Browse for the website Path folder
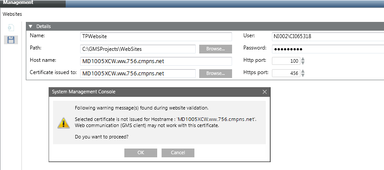This screenshot has width=384, height=170. click(x=215, y=49)
